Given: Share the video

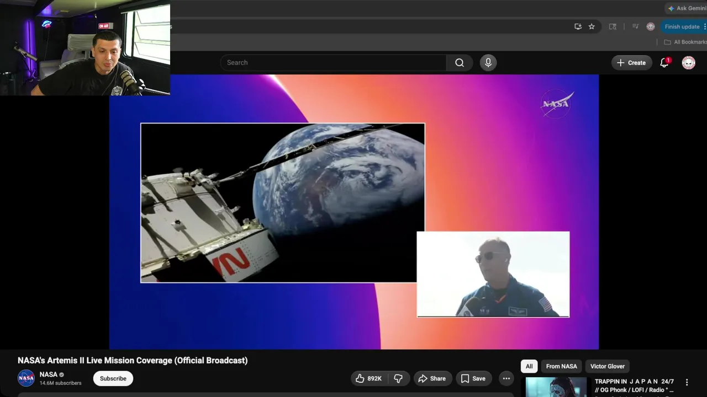Looking at the screenshot, I should 432,378.
